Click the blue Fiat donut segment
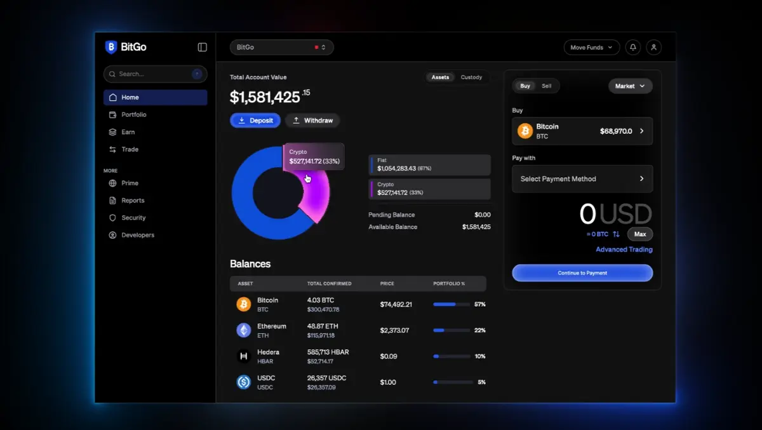The width and height of the screenshot is (762, 430). (x=244, y=203)
